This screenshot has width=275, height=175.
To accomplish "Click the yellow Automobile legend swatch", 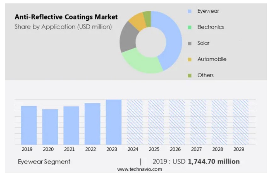I will click(189, 60).
